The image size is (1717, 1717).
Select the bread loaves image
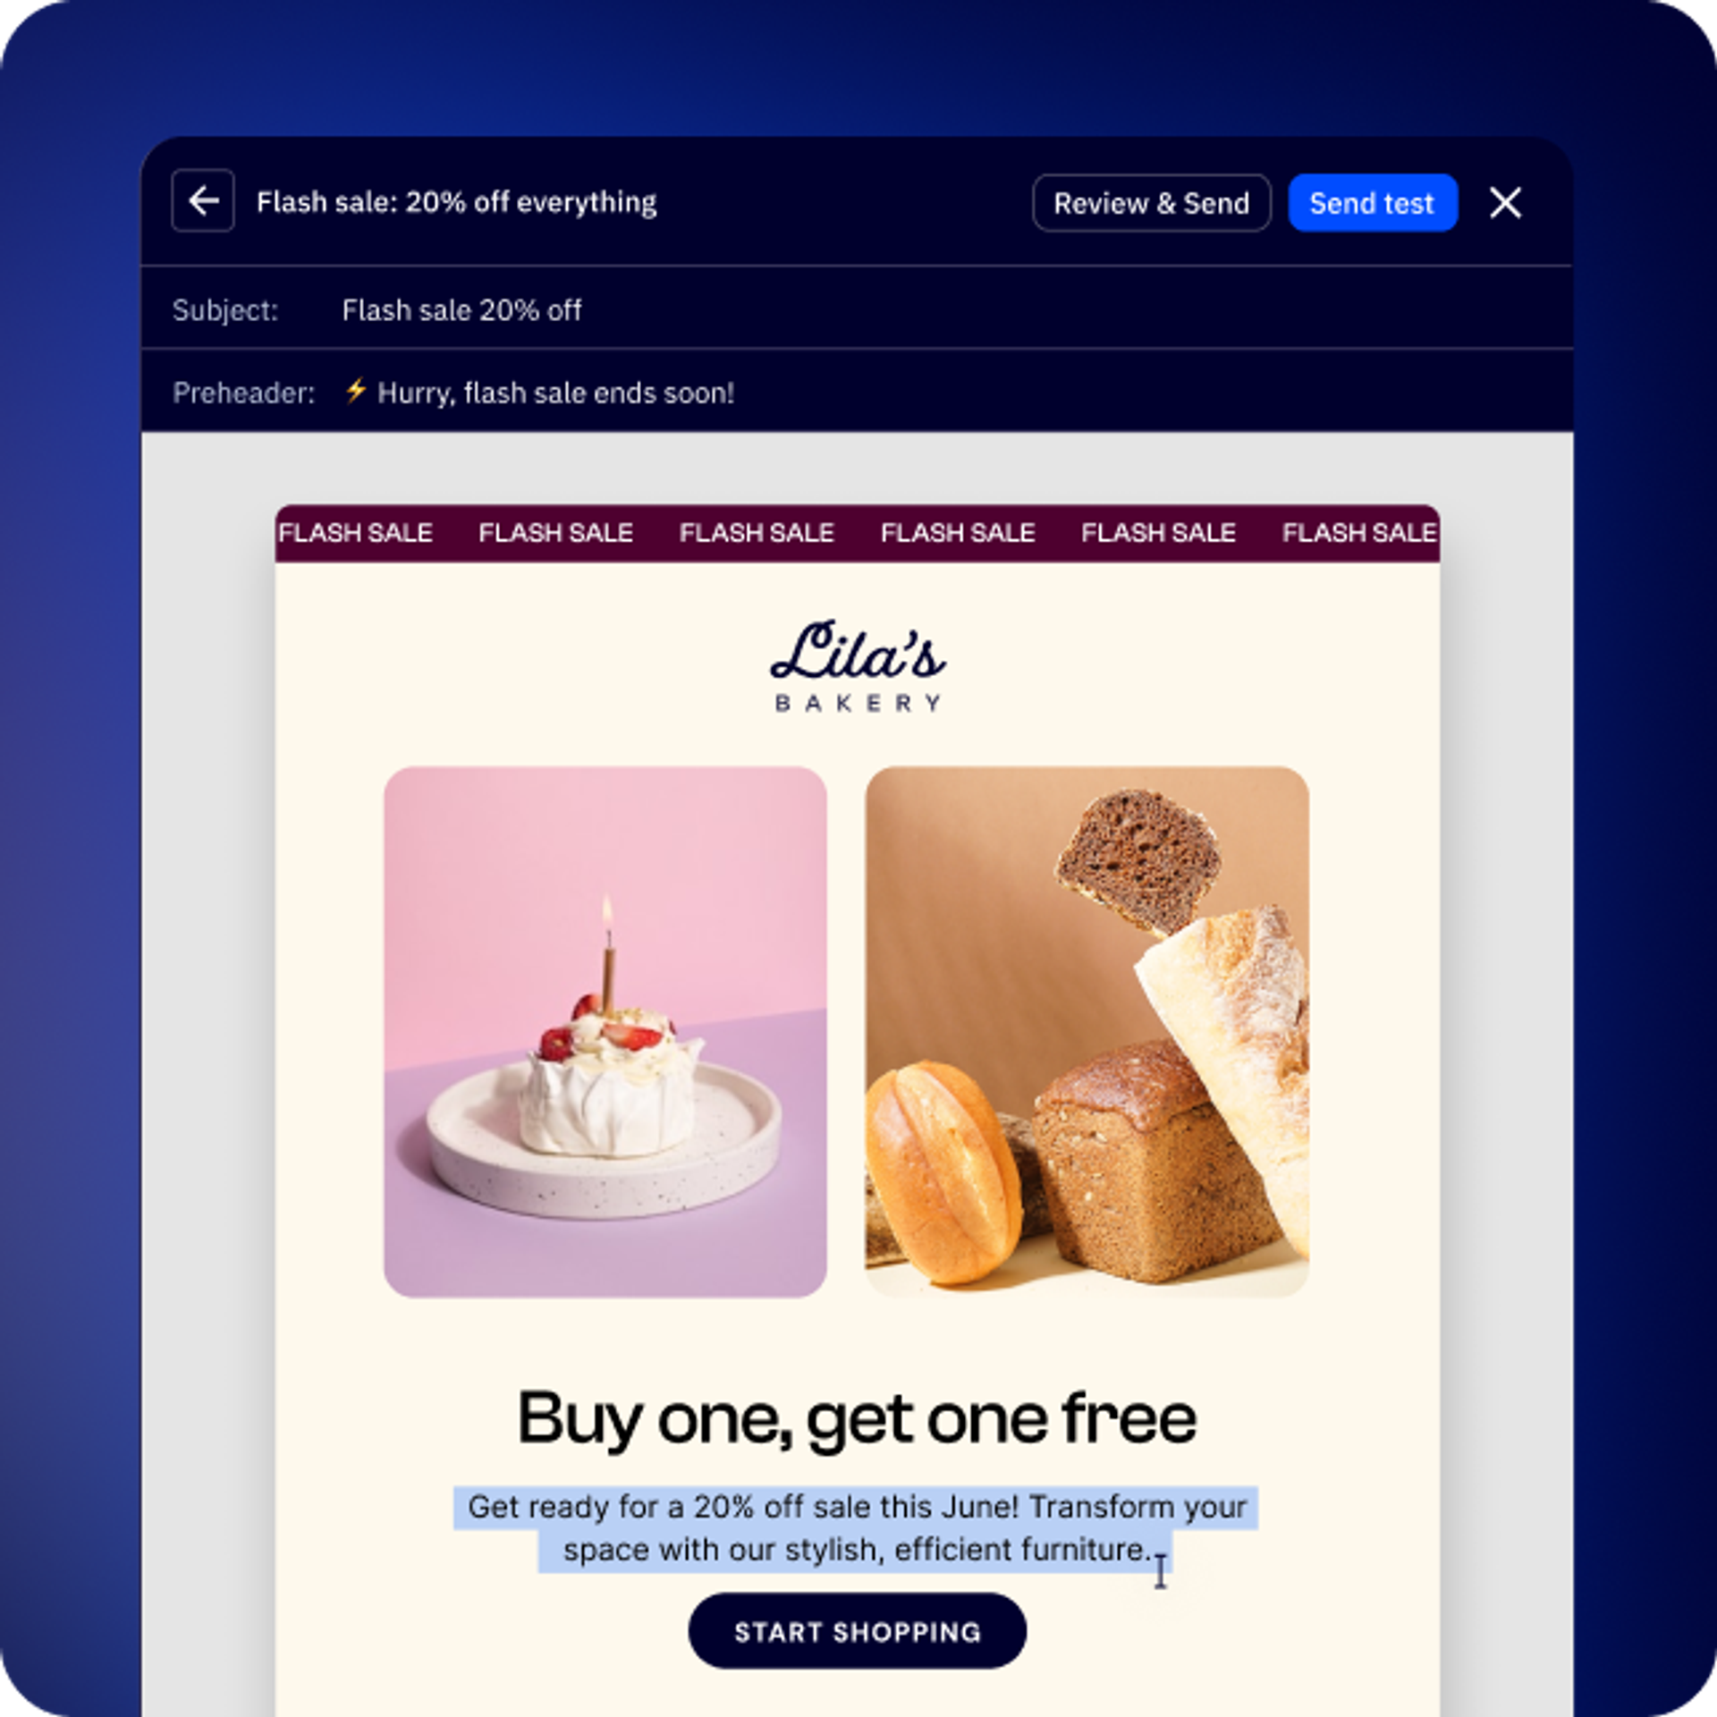[1087, 1031]
